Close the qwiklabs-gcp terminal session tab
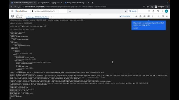 (48, 17)
